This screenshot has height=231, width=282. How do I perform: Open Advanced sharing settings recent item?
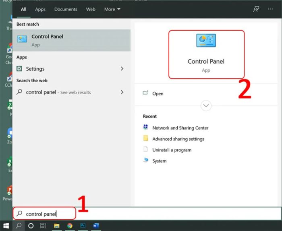click(x=178, y=139)
